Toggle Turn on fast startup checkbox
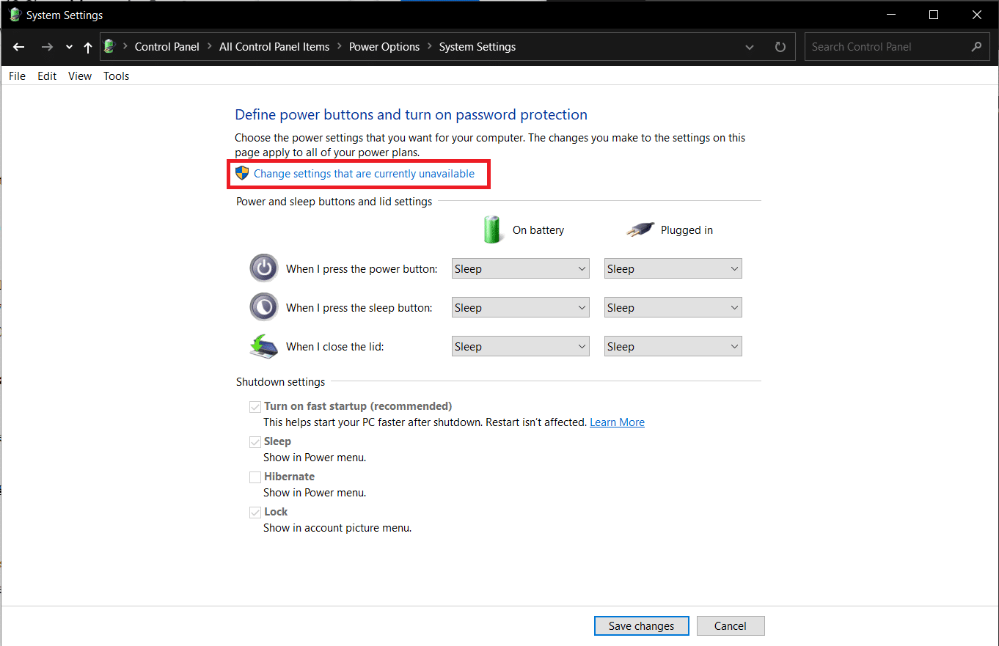 point(255,406)
